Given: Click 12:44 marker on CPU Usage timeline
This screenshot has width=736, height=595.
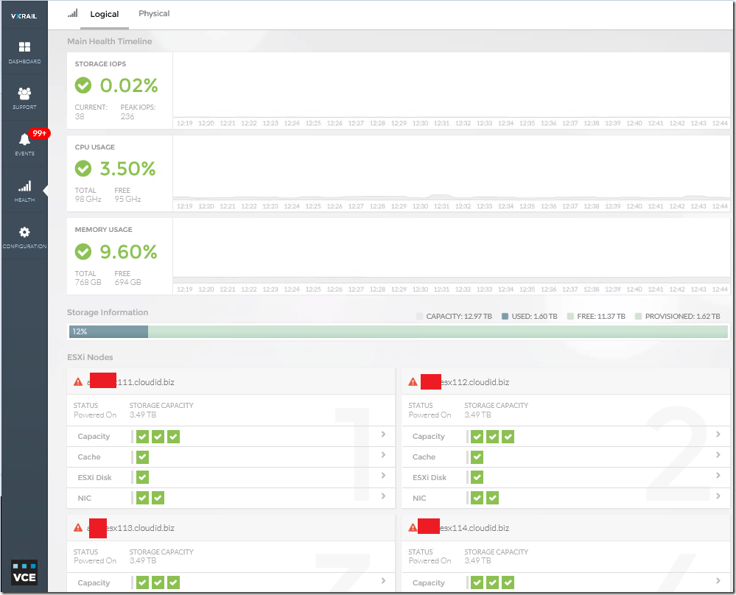Looking at the screenshot, I should (720, 206).
